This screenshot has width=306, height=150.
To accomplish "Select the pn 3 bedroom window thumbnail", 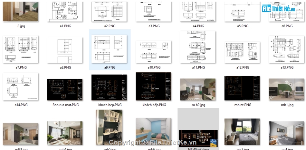I will click(x=242, y=132).
